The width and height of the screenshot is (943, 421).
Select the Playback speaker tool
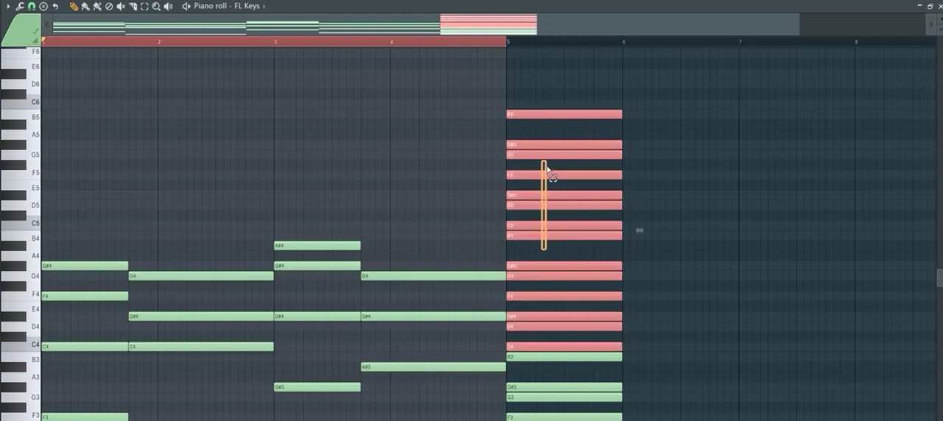tap(168, 6)
